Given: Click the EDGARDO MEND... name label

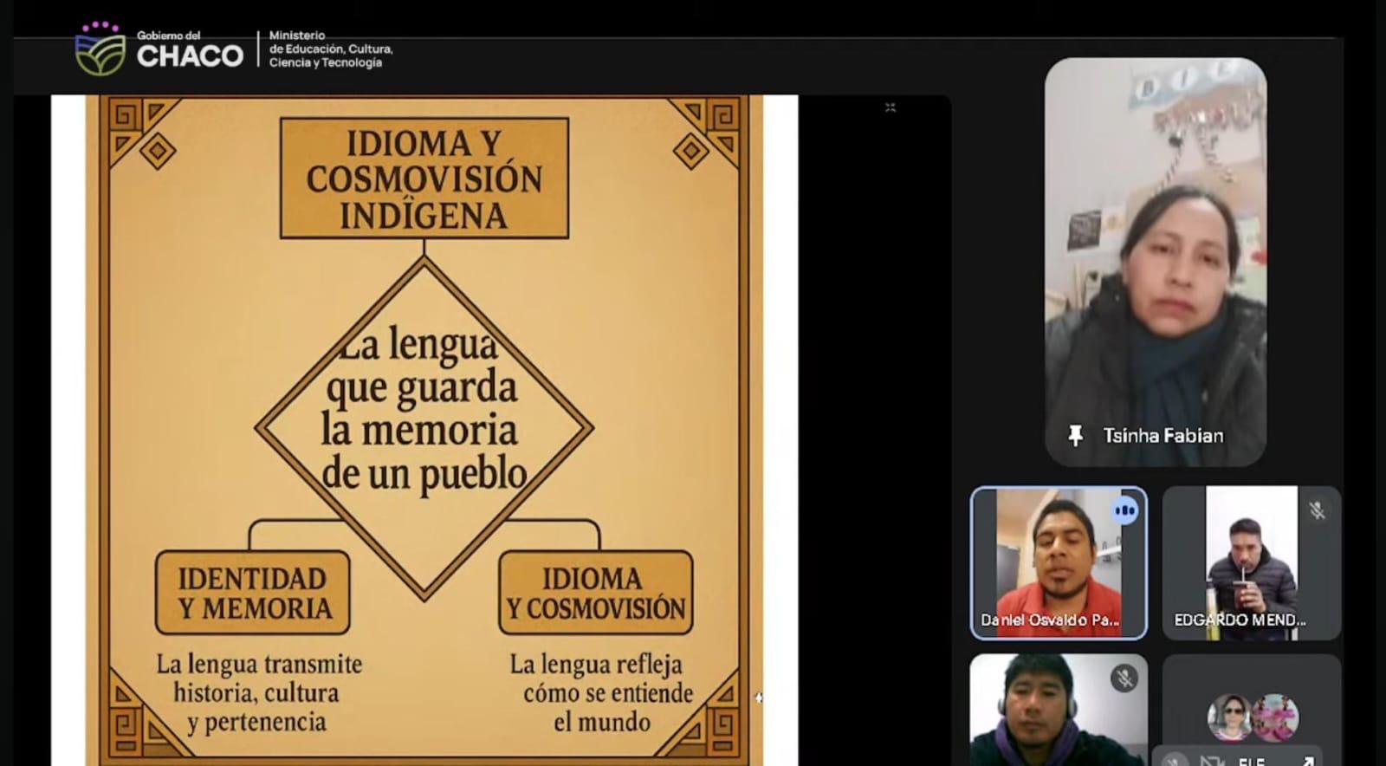Looking at the screenshot, I should click(1240, 620).
